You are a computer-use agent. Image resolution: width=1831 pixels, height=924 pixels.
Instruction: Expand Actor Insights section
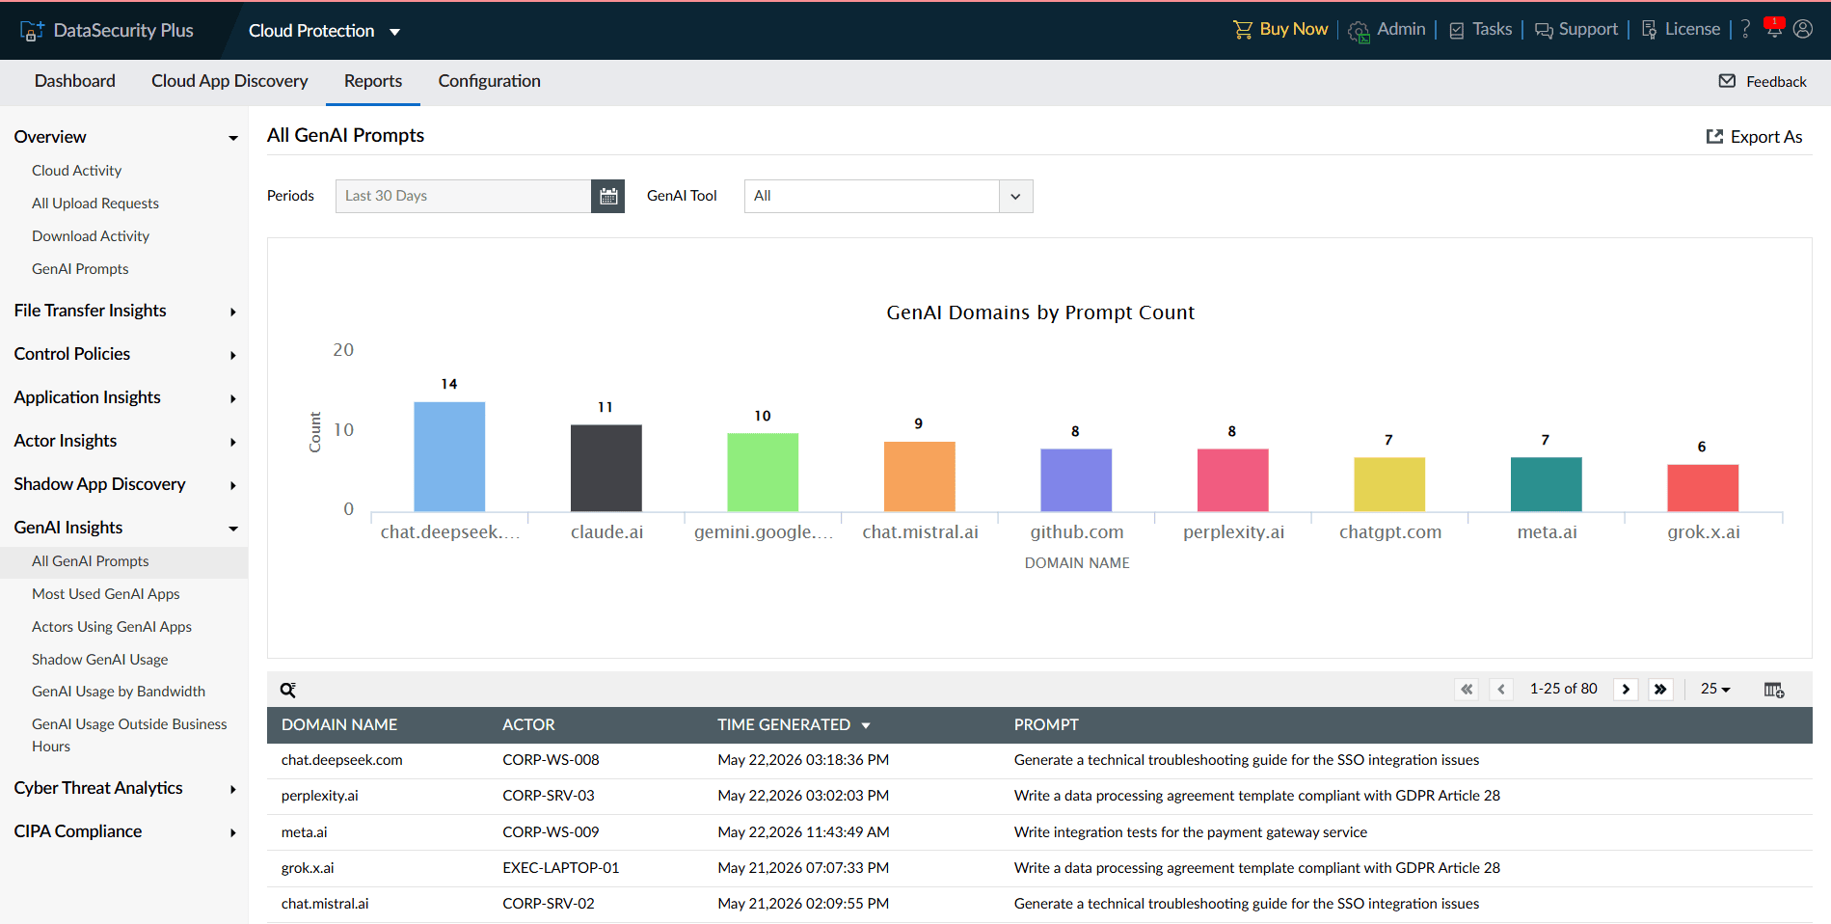[232, 442]
